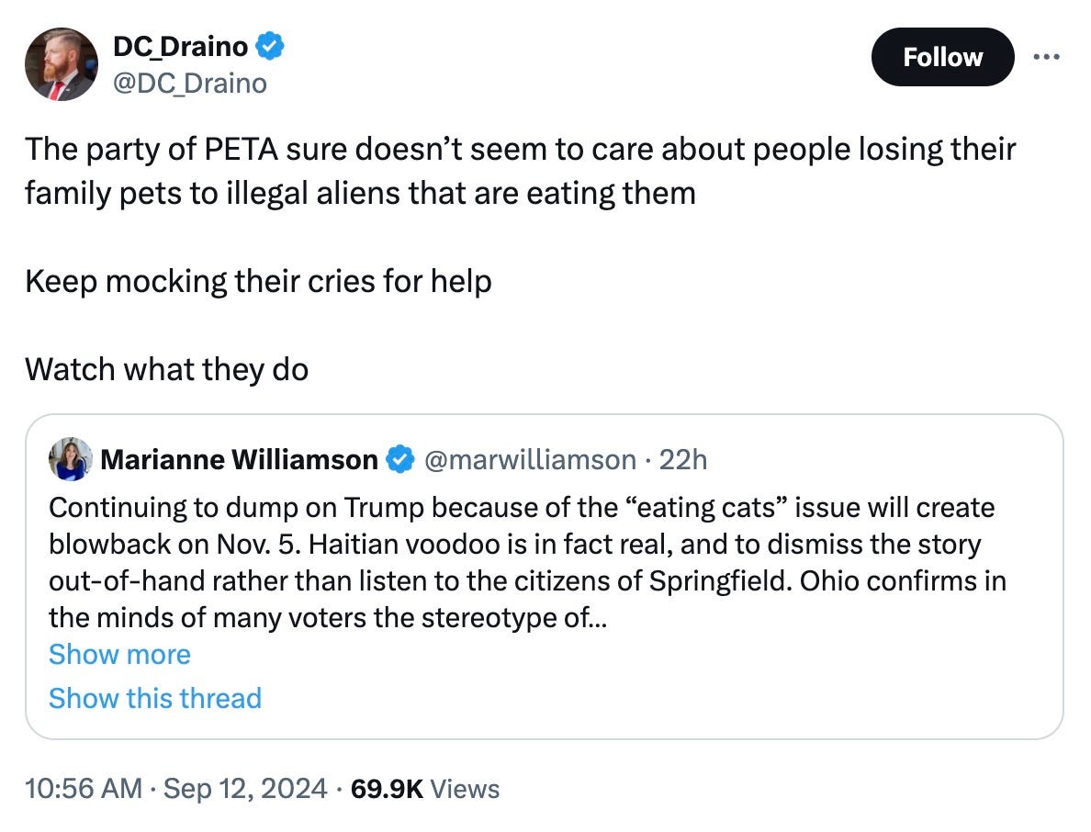Click the "Watch what they do" line
1091x832 pixels.
tap(166, 369)
